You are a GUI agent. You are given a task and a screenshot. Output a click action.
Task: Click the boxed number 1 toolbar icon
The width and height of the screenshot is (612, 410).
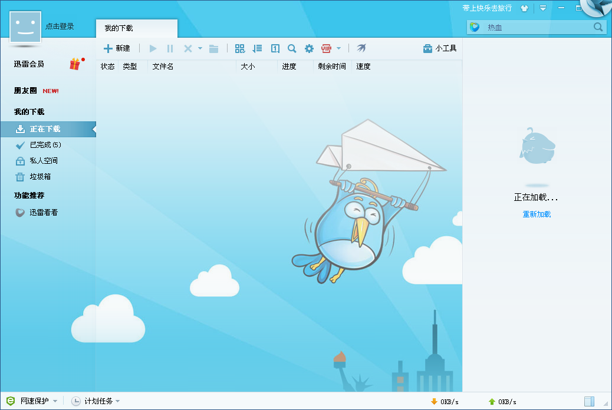pos(275,48)
